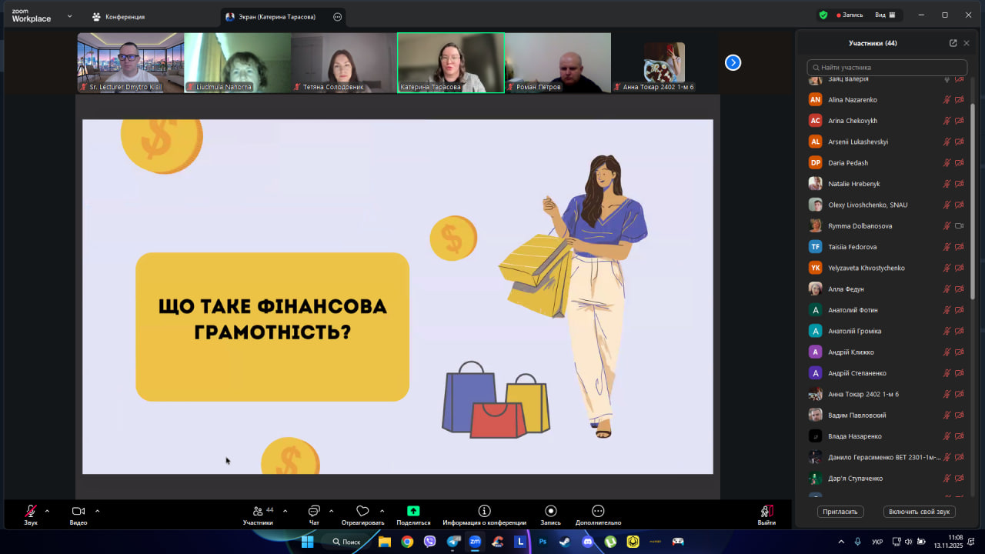The image size is (985, 554).
Task: Click the Отреагировать reactions heart icon
Action: 362,512
